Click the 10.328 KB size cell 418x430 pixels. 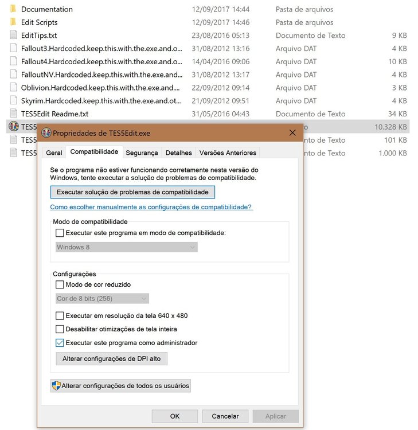(390, 127)
